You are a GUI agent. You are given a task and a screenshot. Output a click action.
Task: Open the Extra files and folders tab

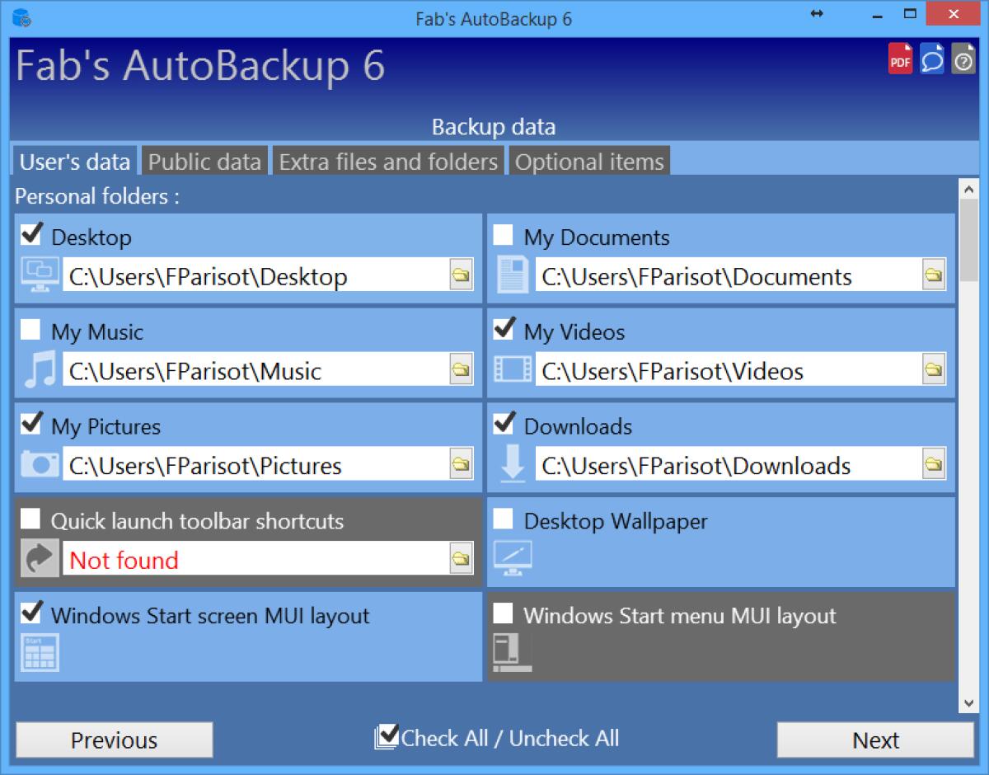pyautogui.click(x=387, y=162)
